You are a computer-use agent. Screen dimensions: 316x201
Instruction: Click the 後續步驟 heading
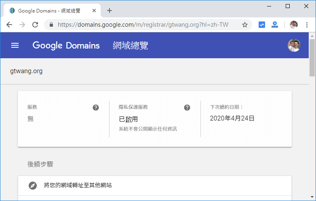[40, 164]
